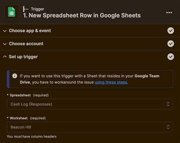Click the trigger step indicator icon
The height and width of the screenshot is (143, 180).
tap(26, 9)
